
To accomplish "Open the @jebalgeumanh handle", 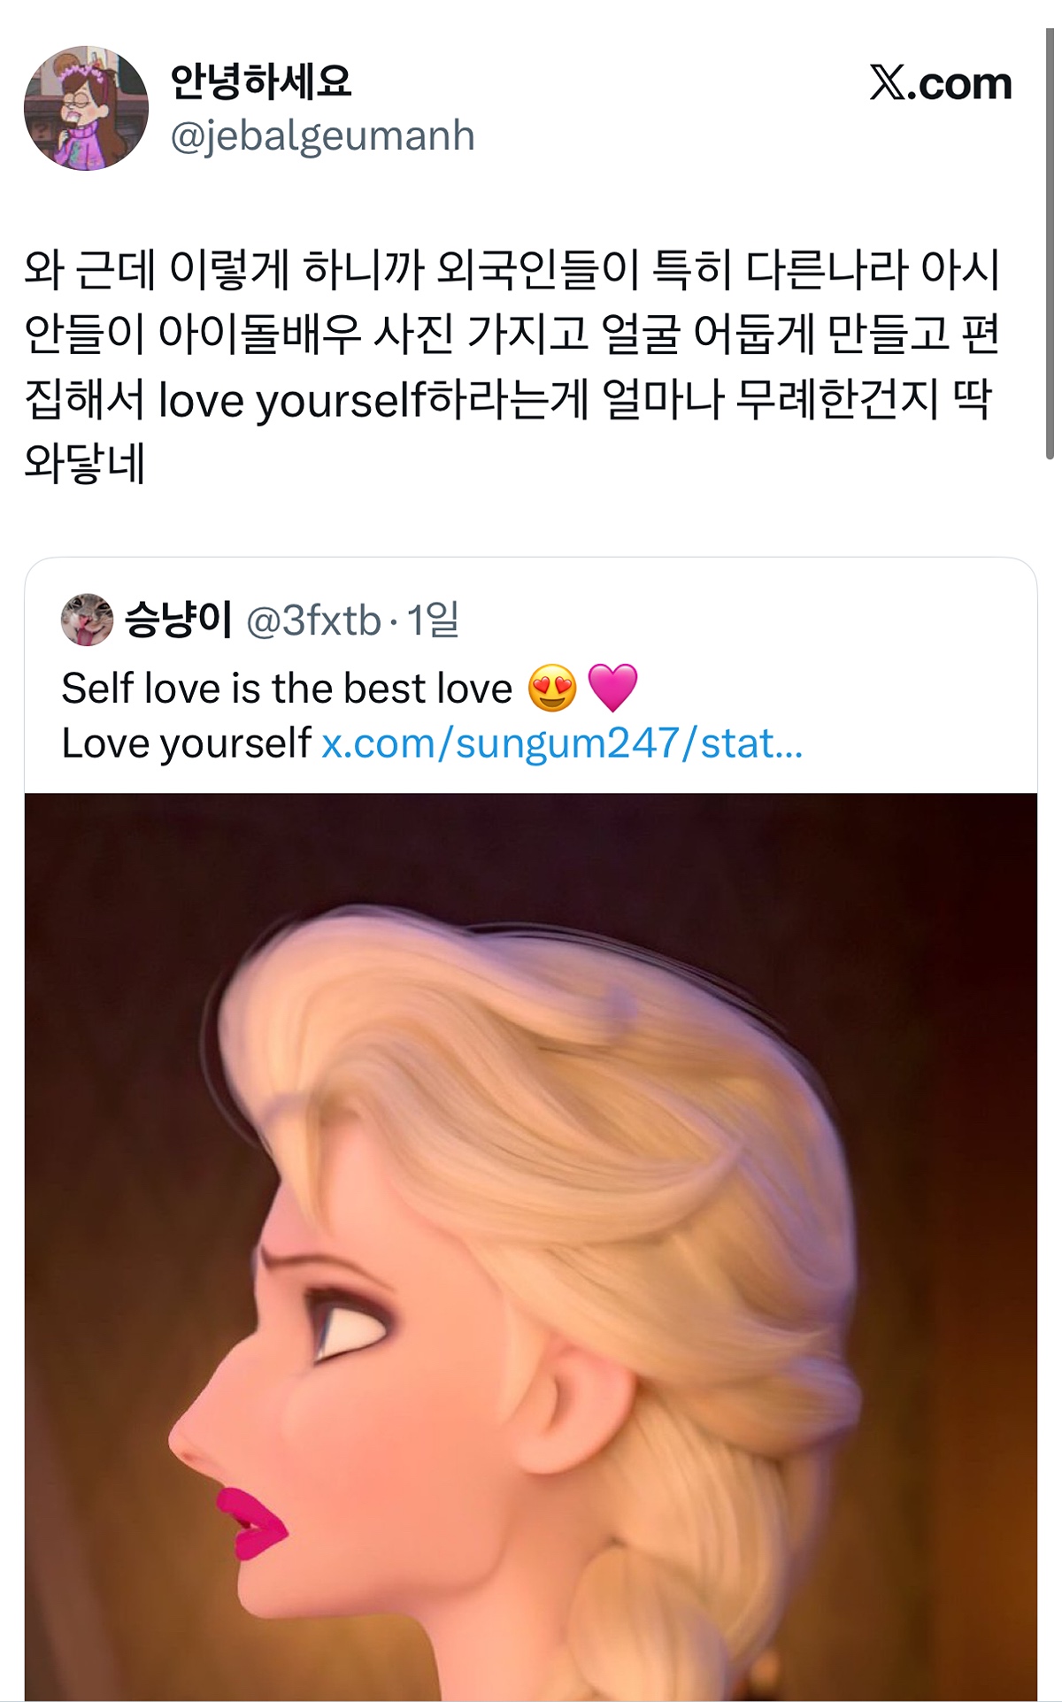I will pos(322,136).
